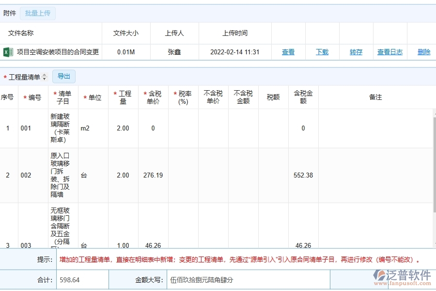Click the upload time 2022-02-14 11:31 cell
Image resolution: width=436 pixels, height=291 pixels.
tap(234, 52)
